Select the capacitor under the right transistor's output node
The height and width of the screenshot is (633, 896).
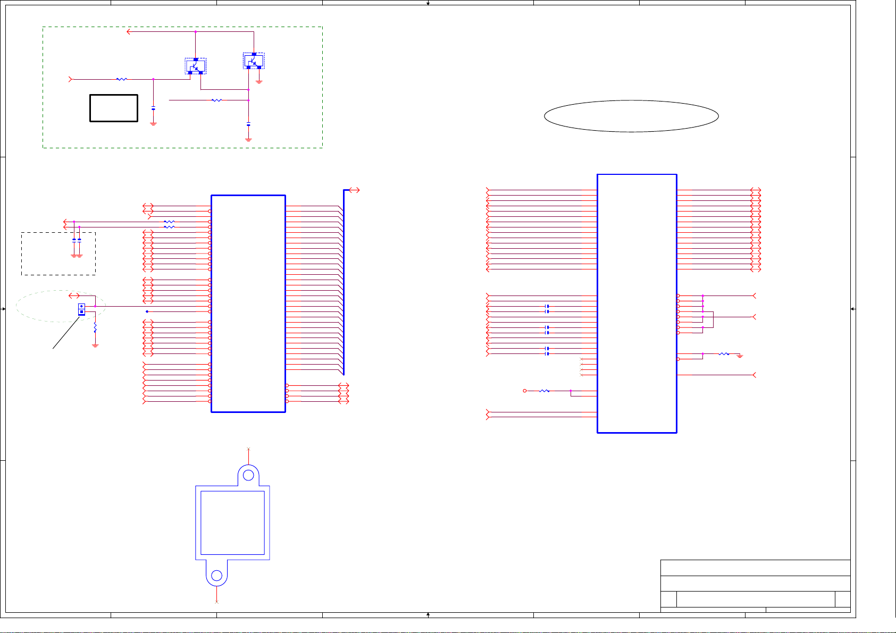coord(248,124)
